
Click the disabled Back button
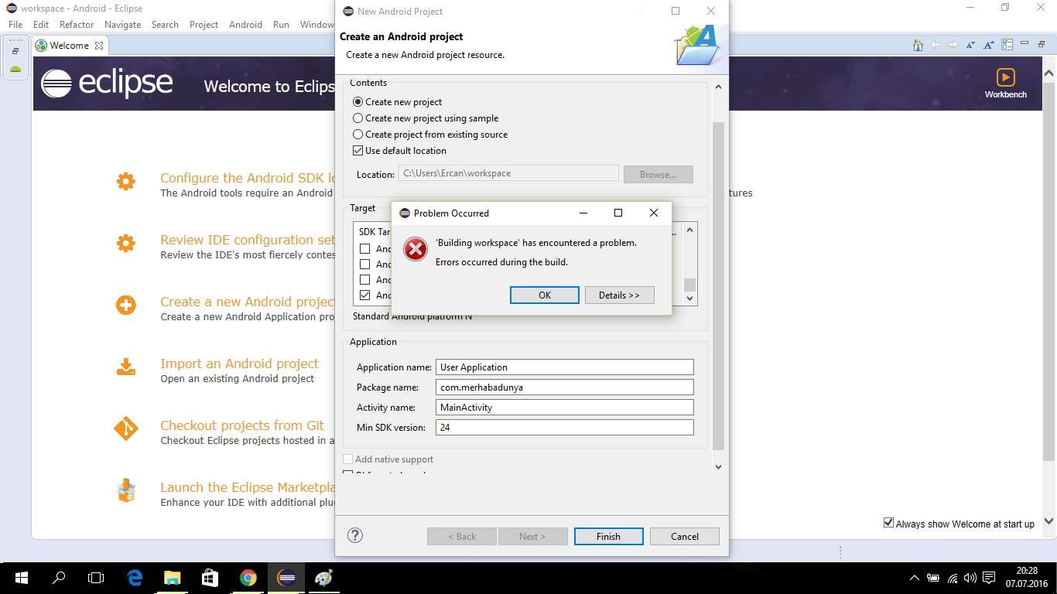pos(461,536)
